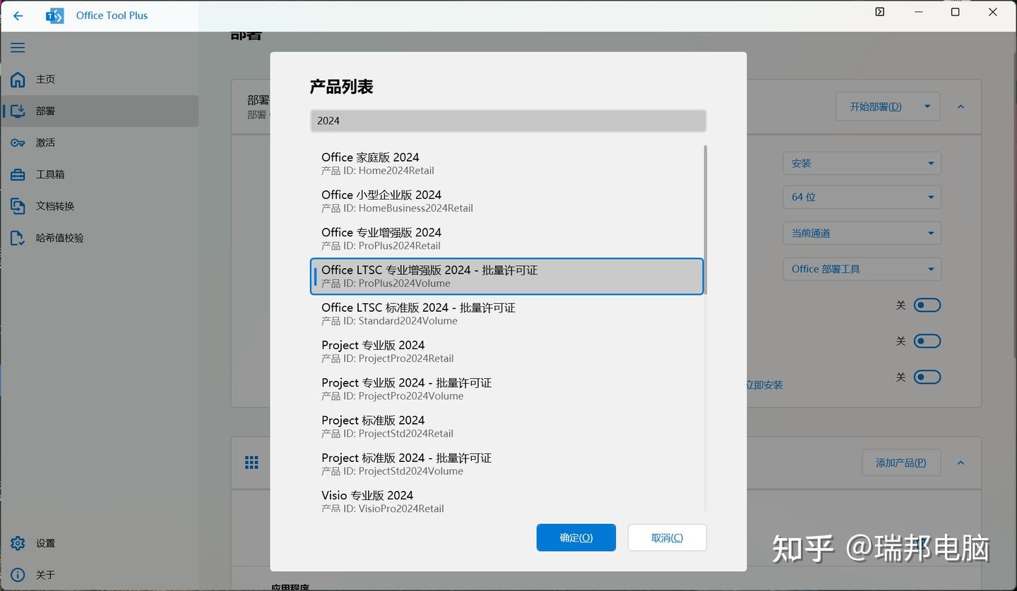
Task: Open the 部署 section
Action: (100, 111)
